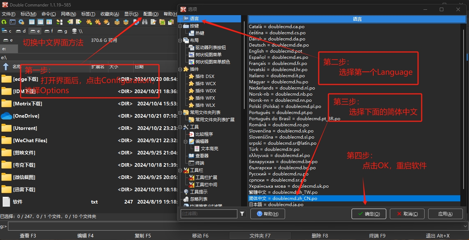Select 查看器 in the options tree
The width and height of the screenshot is (469, 240).
(202, 156)
